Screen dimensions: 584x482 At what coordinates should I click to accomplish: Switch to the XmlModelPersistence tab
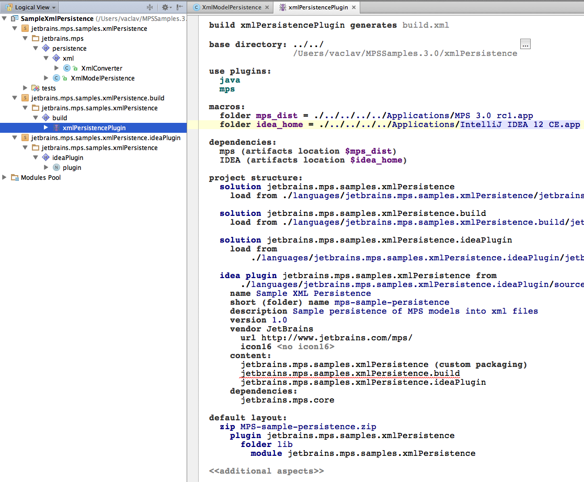(232, 7)
